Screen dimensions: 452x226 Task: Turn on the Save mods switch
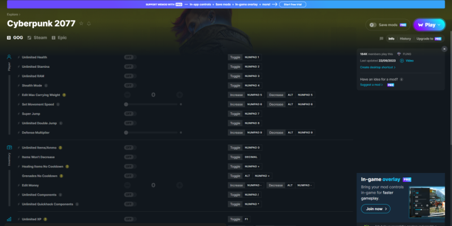tap(373, 25)
